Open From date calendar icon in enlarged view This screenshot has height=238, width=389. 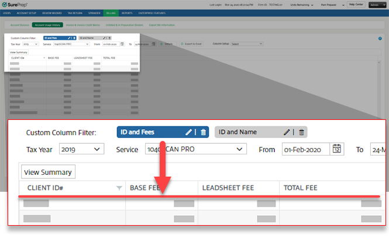337,149
